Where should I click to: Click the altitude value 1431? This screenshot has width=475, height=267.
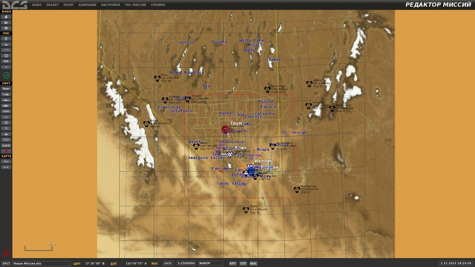click(x=168, y=263)
